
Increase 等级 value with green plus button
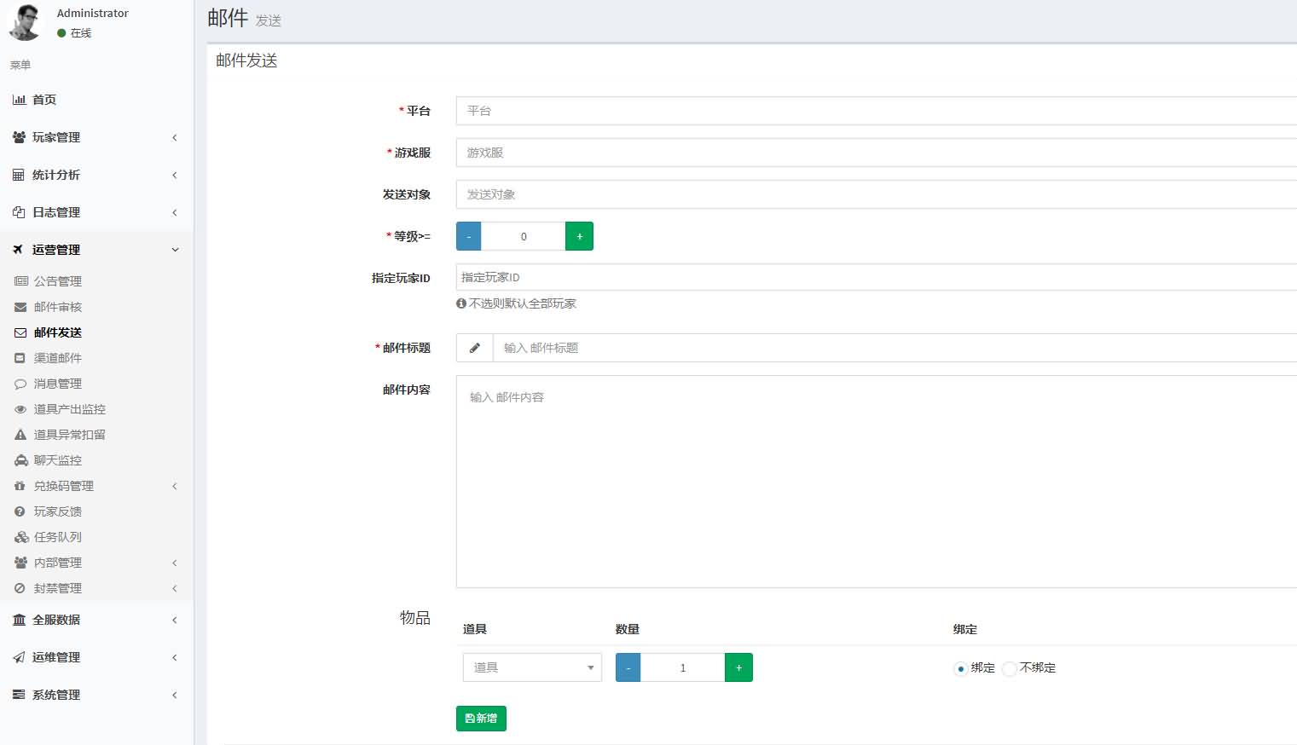pyautogui.click(x=579, y=236)
